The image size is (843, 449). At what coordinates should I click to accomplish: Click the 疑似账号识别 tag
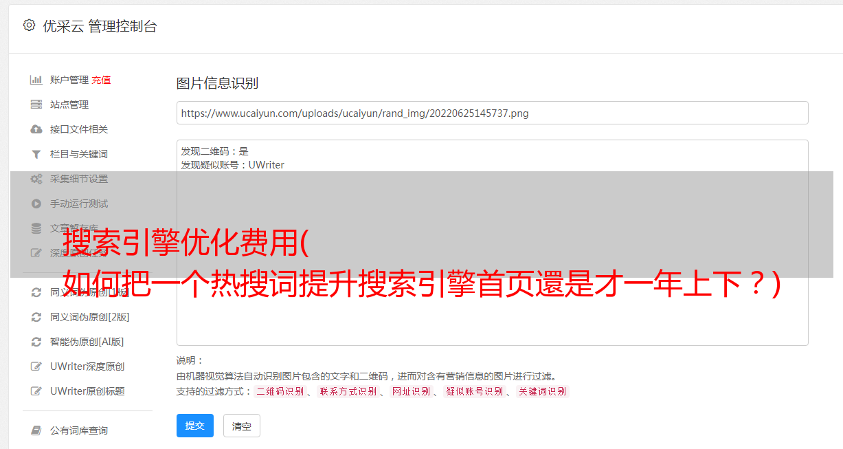click(x=475, y=391)
